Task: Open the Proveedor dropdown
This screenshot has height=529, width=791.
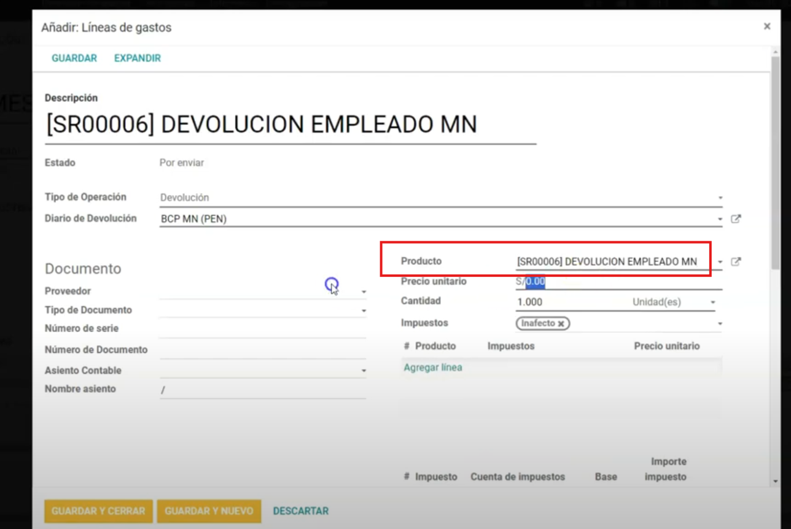Action: tap(364, 290)
